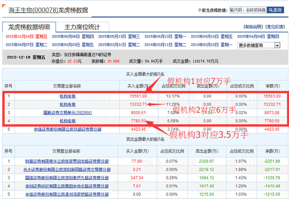Viewport: 289px width, 199px height.
Task: Click 成交金额 118174.78万元 value
Action: pyautogui.click(x=205, y=61)
